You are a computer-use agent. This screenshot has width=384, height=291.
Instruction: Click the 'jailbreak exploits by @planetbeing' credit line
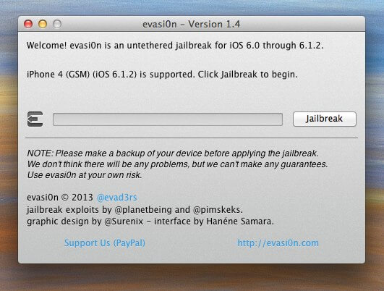click(135, 210)
